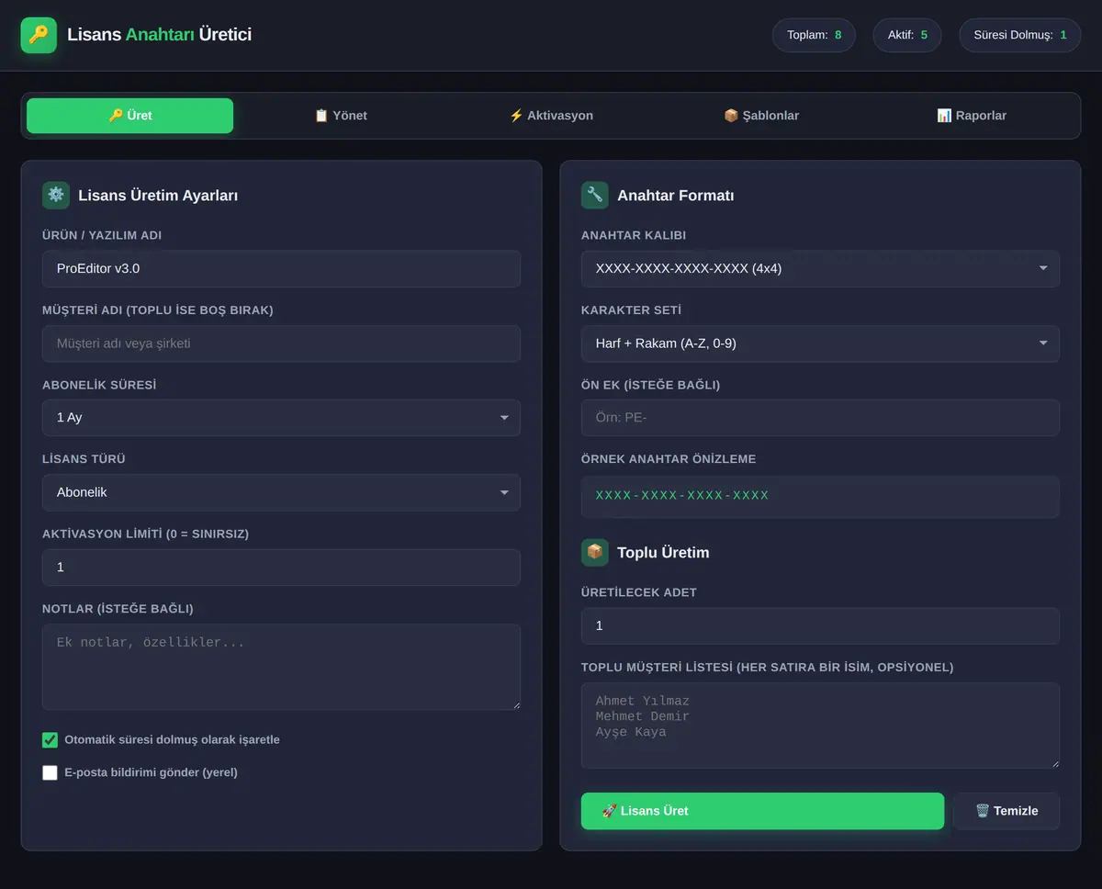Select the Aktivasyon Limiti field
This screenshot has width=1102, height=889.
(x=281, y=568)
